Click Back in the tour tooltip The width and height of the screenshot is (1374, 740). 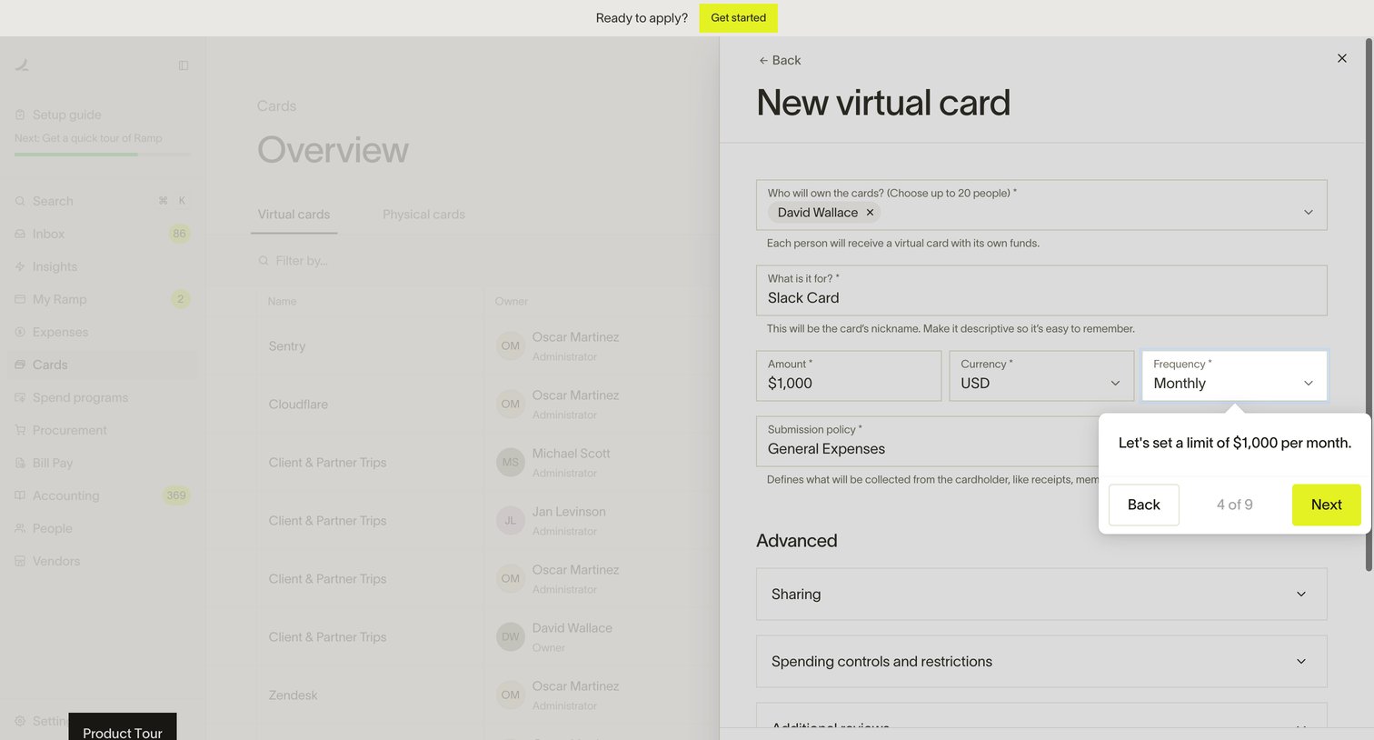pyautogui.click(x=1143, y=505)
